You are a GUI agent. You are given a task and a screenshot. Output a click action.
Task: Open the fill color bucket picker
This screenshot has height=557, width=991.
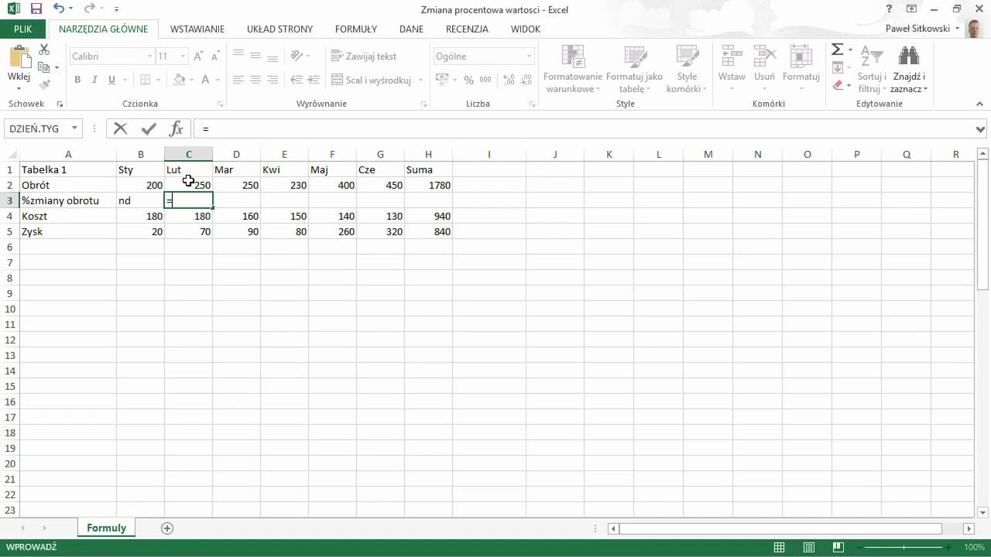tap(180, 80)
